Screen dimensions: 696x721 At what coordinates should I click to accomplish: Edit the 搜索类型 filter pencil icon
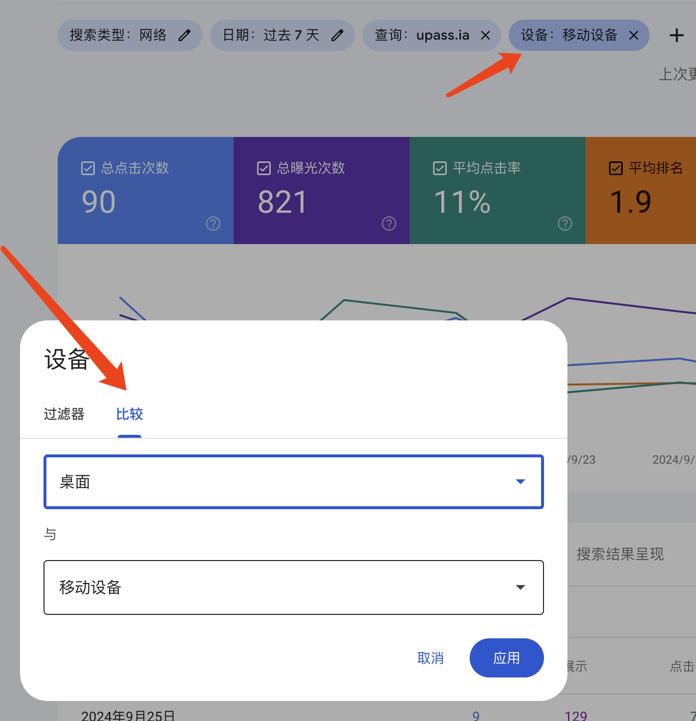184,35
